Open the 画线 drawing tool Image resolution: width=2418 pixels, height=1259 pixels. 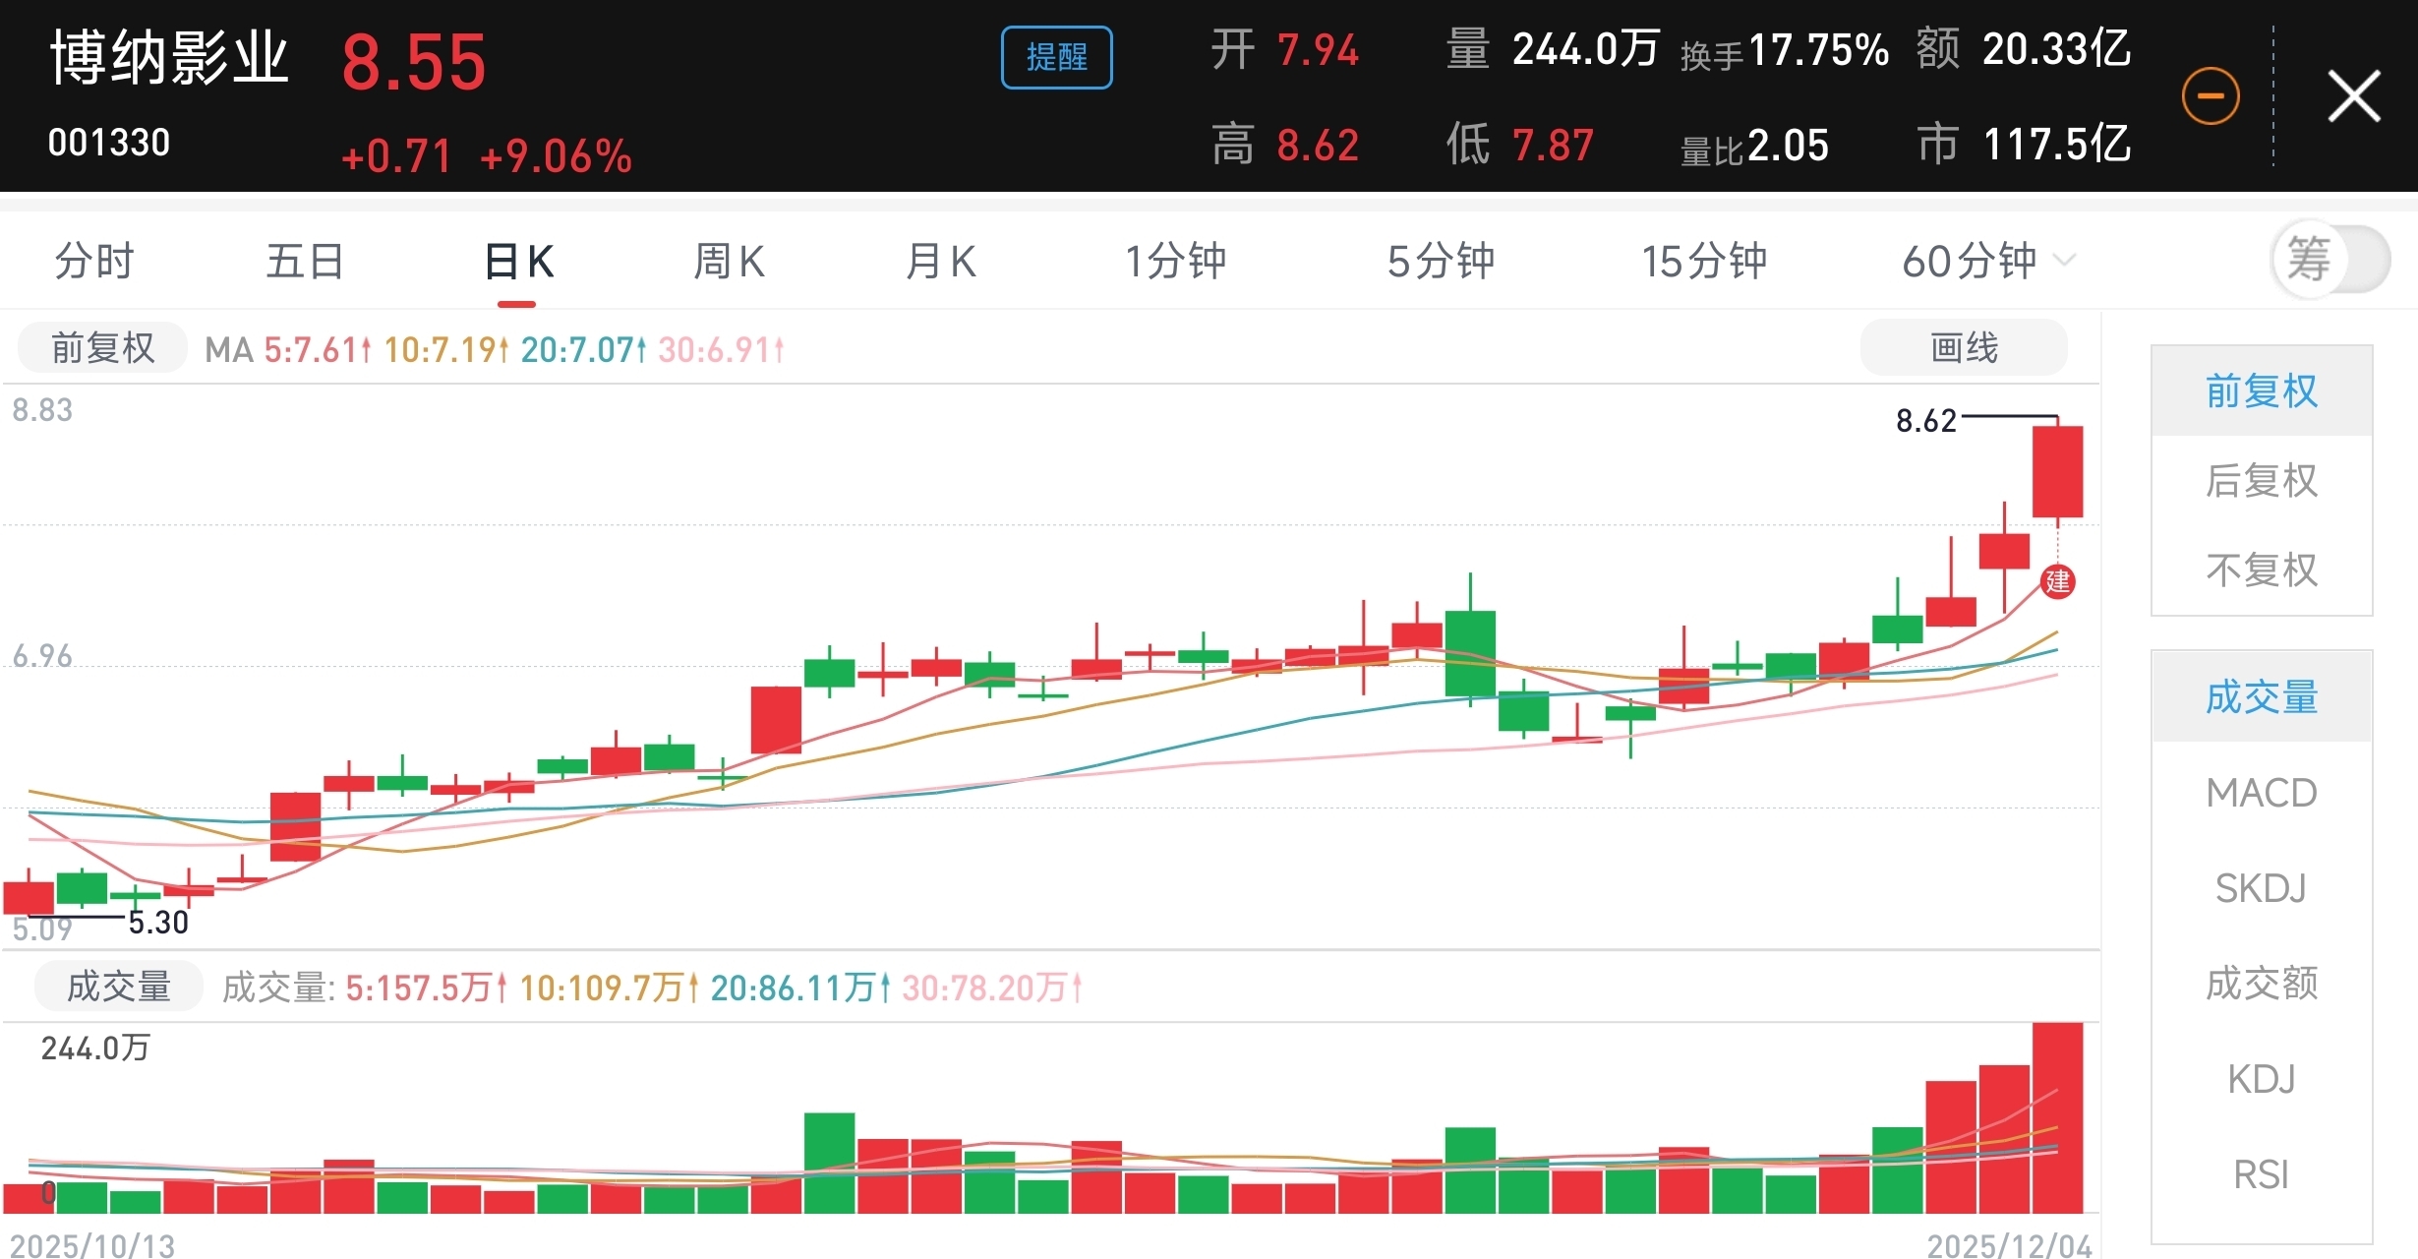(1963, 348)
